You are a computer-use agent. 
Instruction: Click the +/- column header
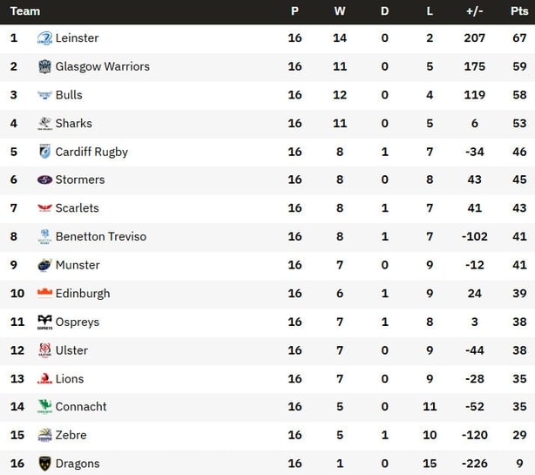(x=475, y=11)
